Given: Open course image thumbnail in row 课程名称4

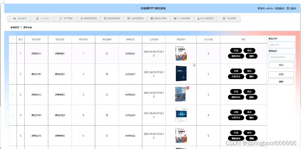Looking at the screenshot, I should click(181, 115).
